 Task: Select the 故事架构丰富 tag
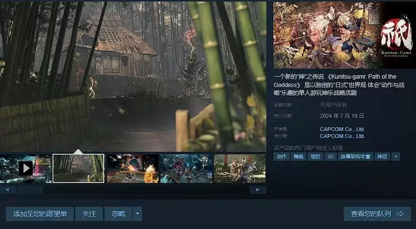pyautogui.click(x=356, y=157)
